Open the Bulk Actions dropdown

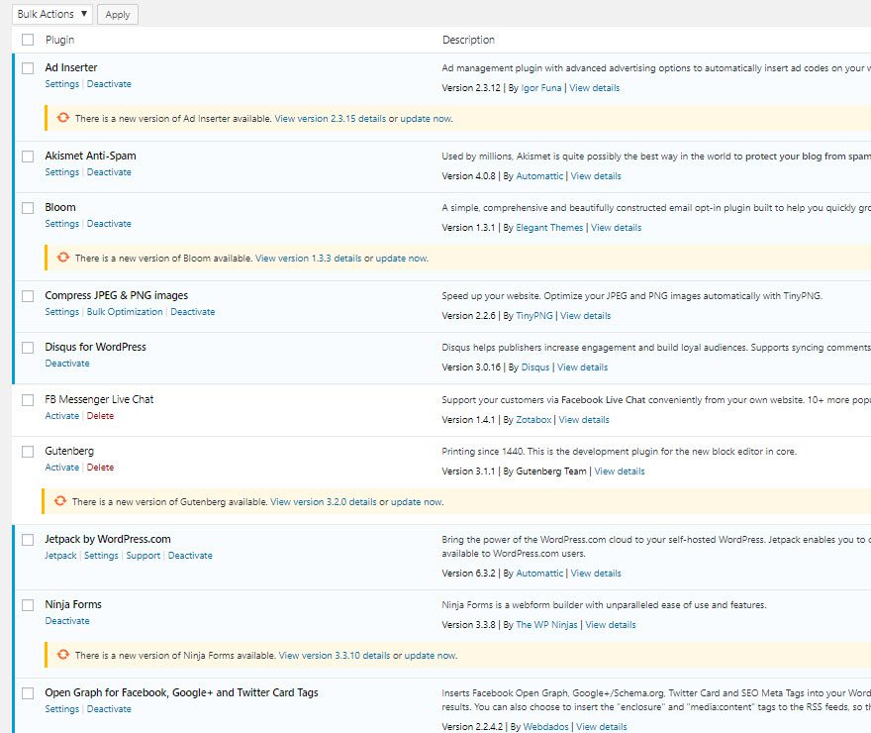pos(52,14)
